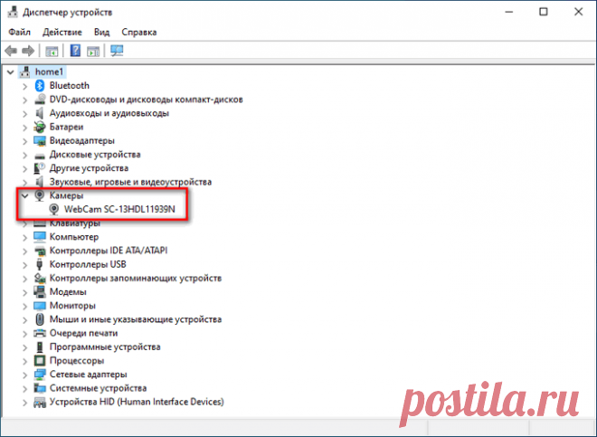Image resolution: width=597 pixels, height=437 pixels.
Task: Click the Батареи battery icon
Action: pos(40,127)
